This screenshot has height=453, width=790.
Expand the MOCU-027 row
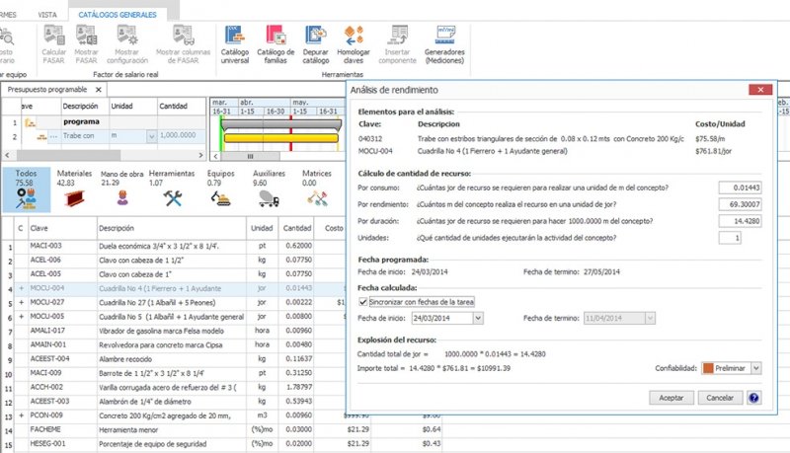[x=20, y=302]
